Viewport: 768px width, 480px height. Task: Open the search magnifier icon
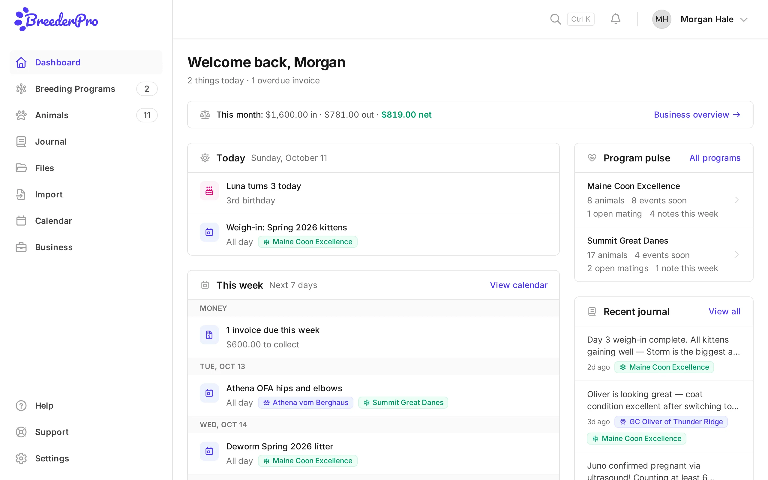click(555, 19)
